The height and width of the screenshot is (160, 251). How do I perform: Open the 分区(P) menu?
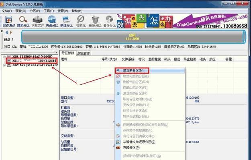pos(35,11)
